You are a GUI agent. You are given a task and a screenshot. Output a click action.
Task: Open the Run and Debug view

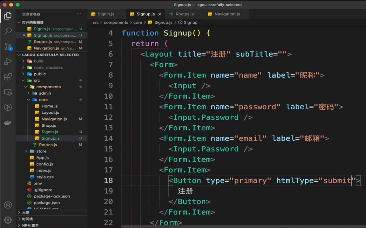pos(8,62)
